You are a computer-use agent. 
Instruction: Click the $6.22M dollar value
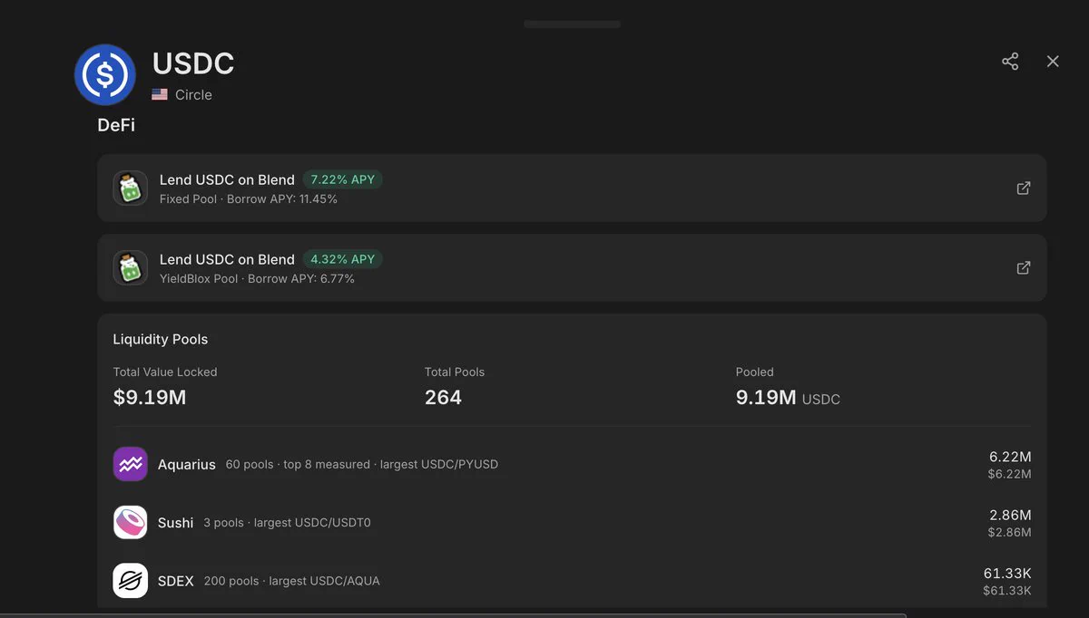[1010, 474]
